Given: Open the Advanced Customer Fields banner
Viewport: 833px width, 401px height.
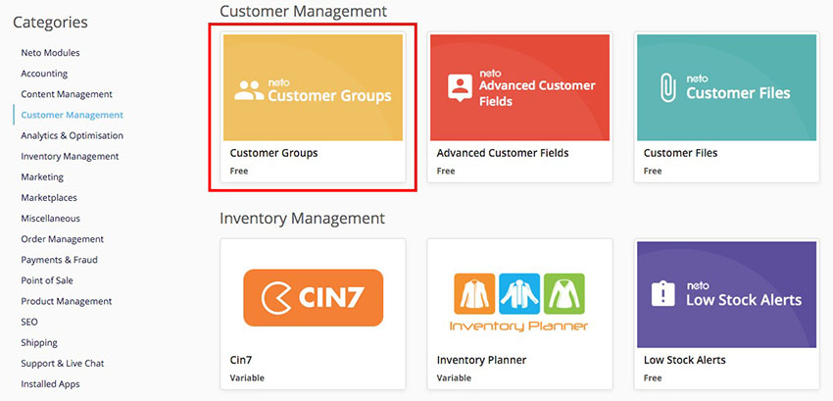Looking at the screenshot, I should click(x=519, y=88).
